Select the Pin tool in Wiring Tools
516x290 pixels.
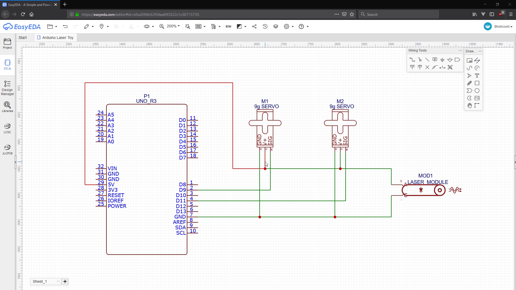point(442,67)
